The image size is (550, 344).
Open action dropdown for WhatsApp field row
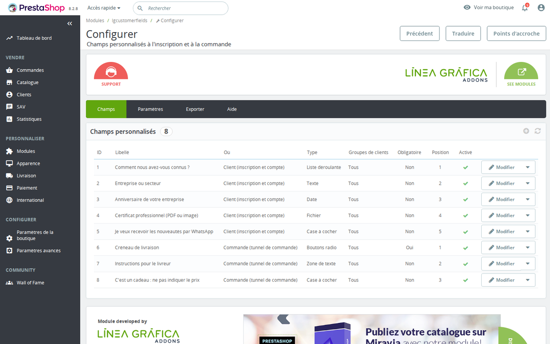click(528, 232)
